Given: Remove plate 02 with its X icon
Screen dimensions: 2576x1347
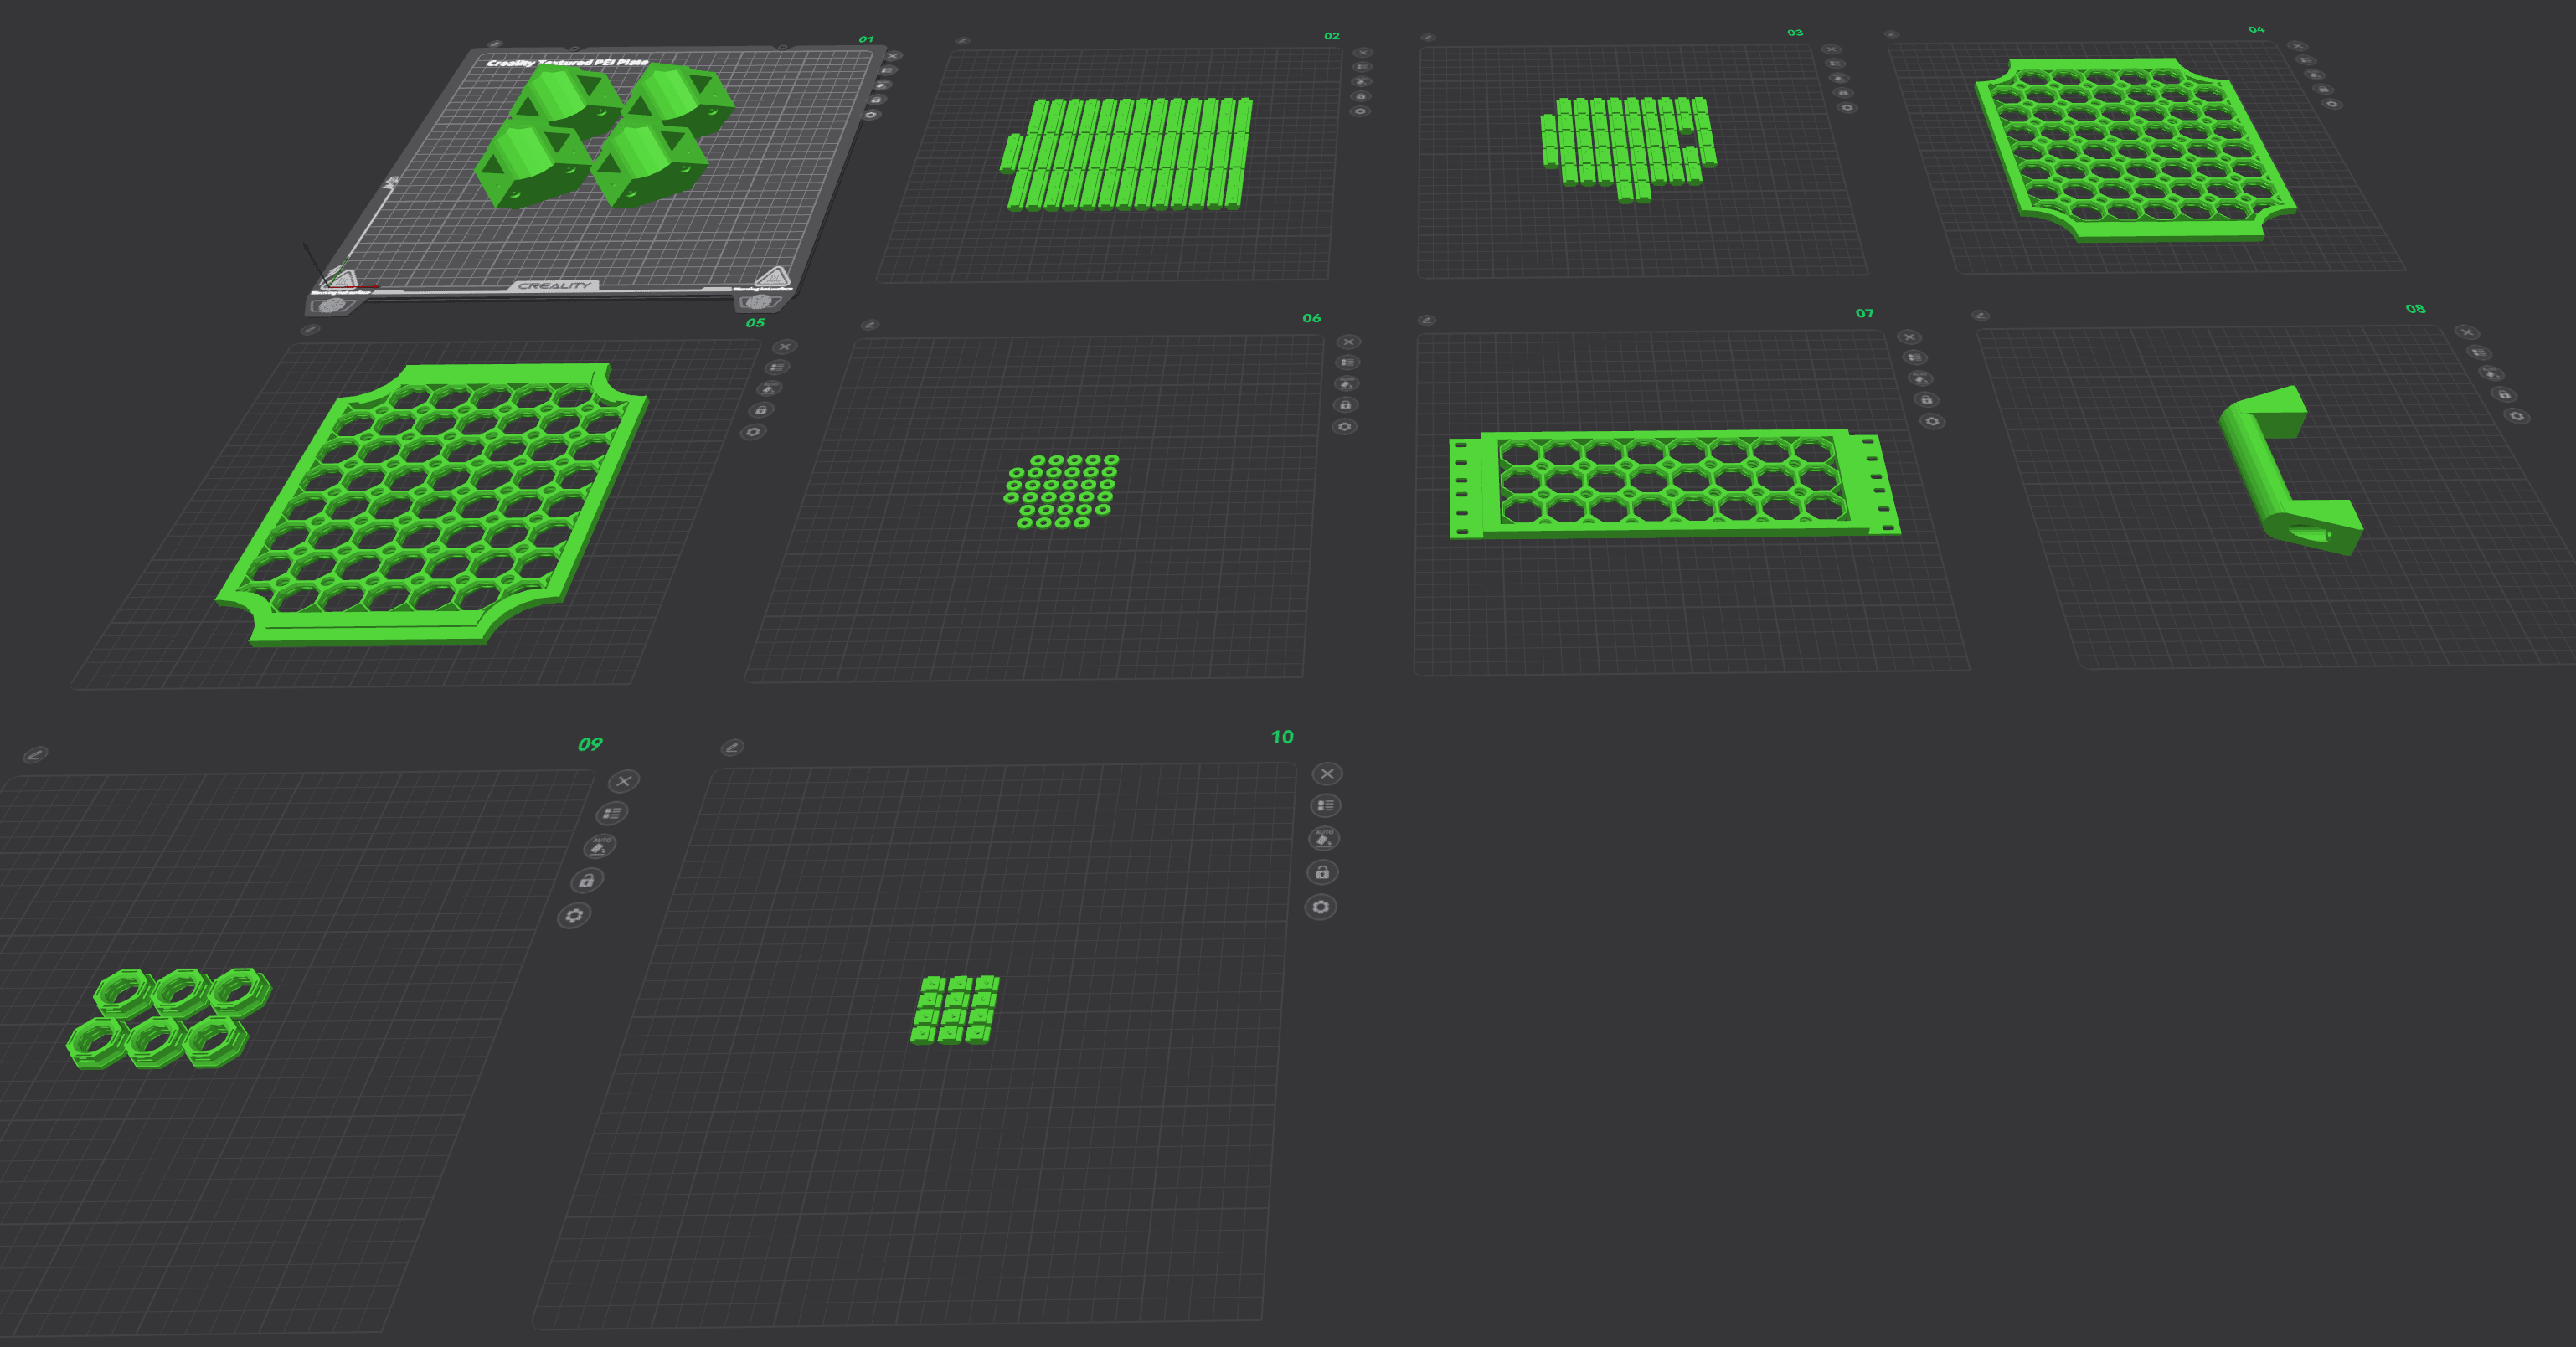Looking at the screenshot, I should (x=1363, y=53).
